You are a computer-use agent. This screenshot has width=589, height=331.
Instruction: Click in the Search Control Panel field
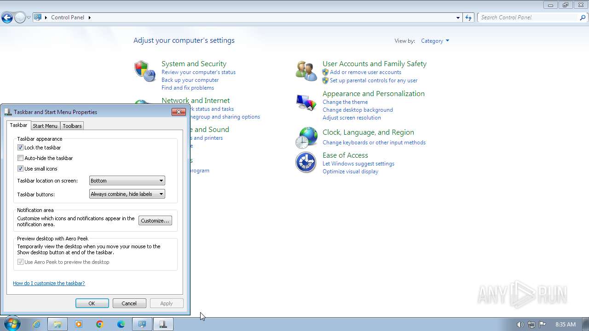click(528, 17)
